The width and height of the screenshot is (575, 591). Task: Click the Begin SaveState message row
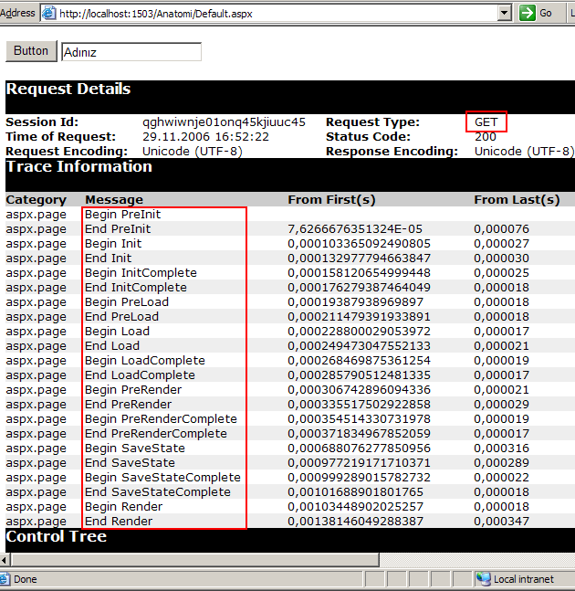coord(135,448)
